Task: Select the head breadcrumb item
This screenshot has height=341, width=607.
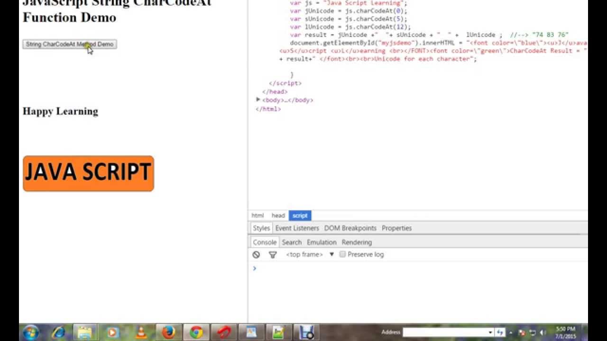Action: [278, 215]
